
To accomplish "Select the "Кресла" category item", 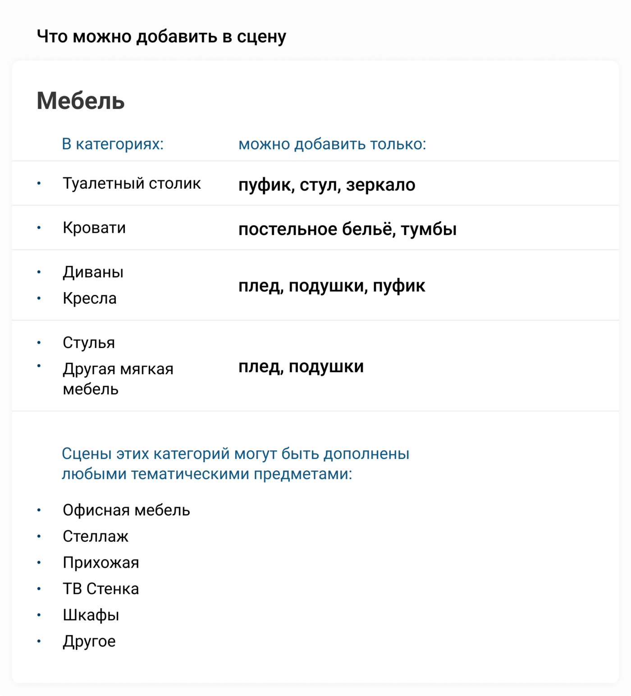I will click(90, 298).
